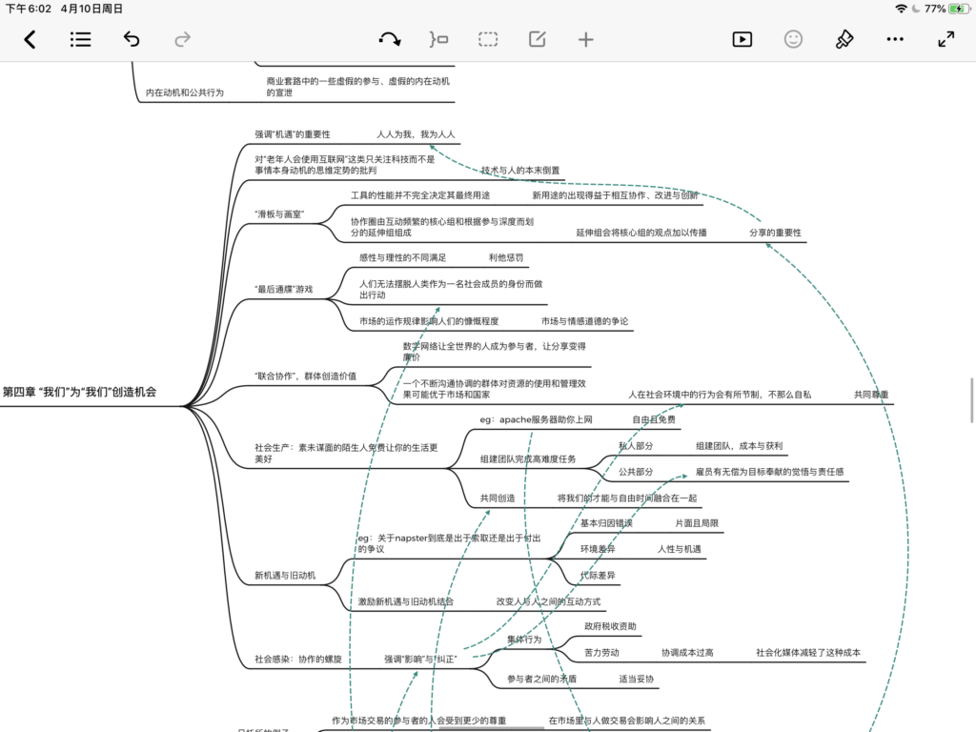Tap the Wi-Fi status icon
The image size is (976, 732).
[901, 9]
